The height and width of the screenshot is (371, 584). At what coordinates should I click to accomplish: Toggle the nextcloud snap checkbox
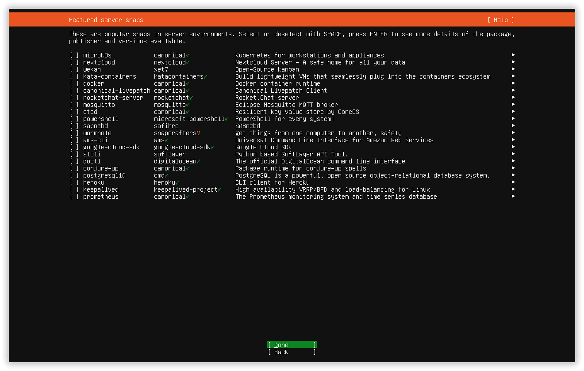[74, 62]
